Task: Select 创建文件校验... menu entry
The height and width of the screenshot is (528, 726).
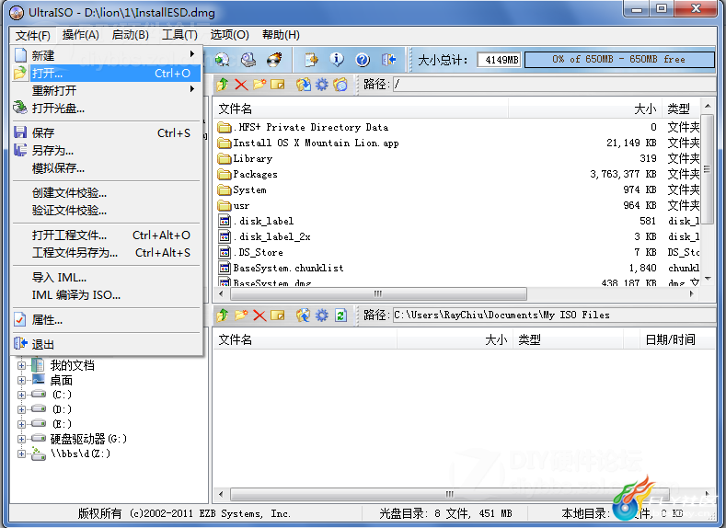Action: (107, 193)
